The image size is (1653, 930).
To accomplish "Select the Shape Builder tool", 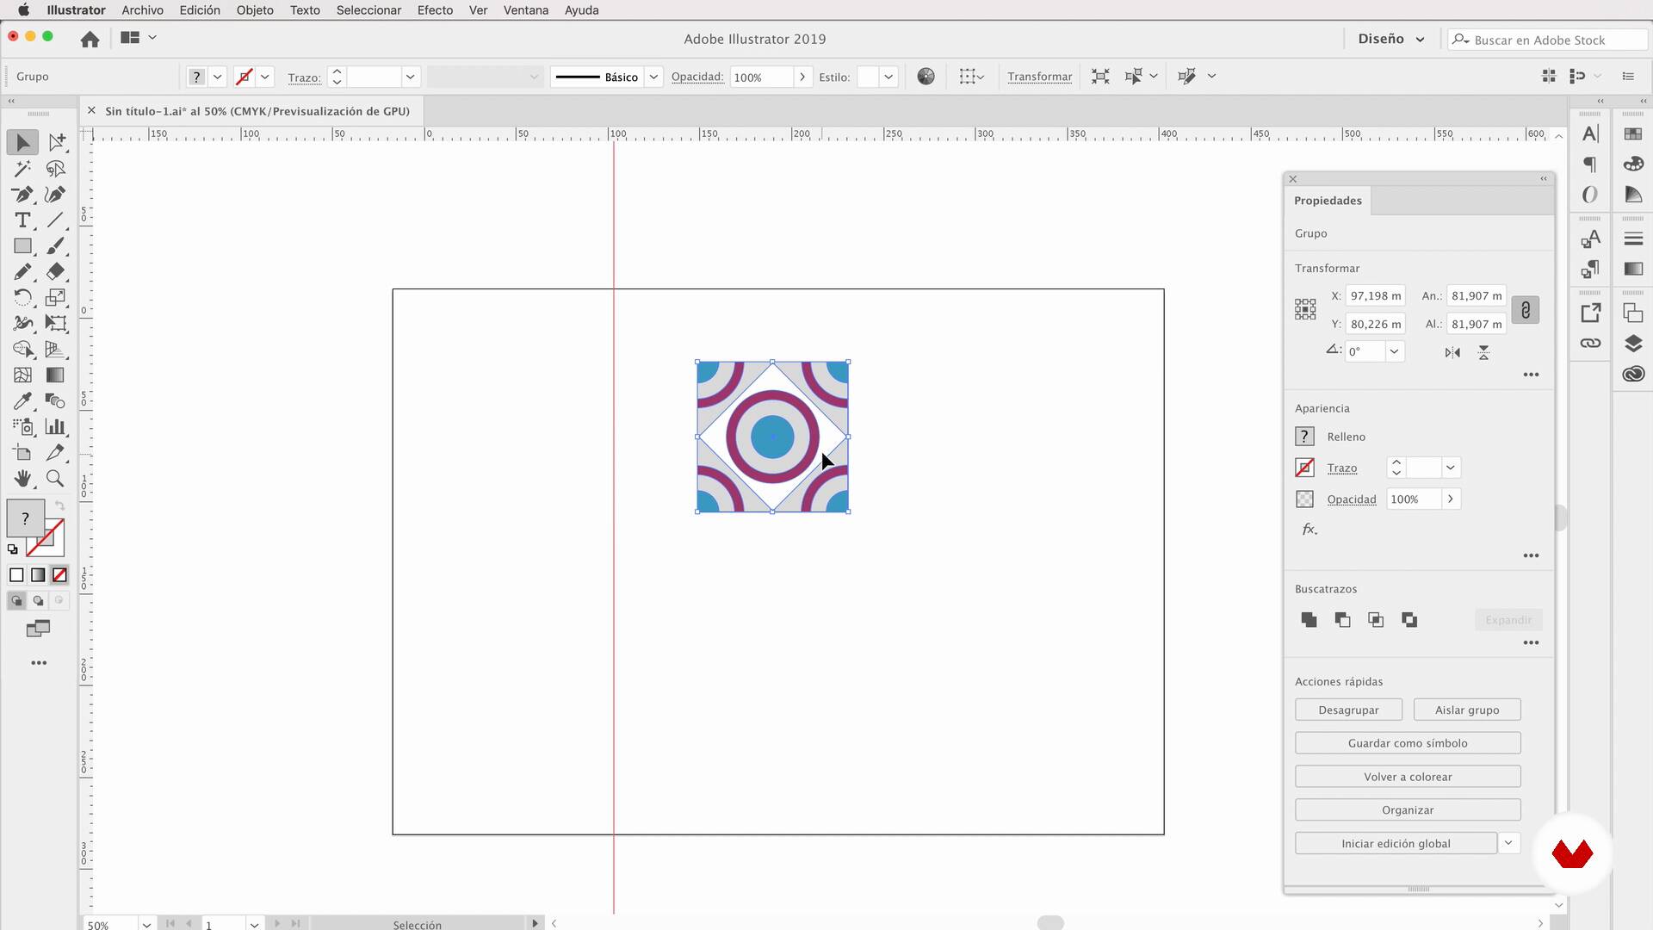I will [23, 350].
